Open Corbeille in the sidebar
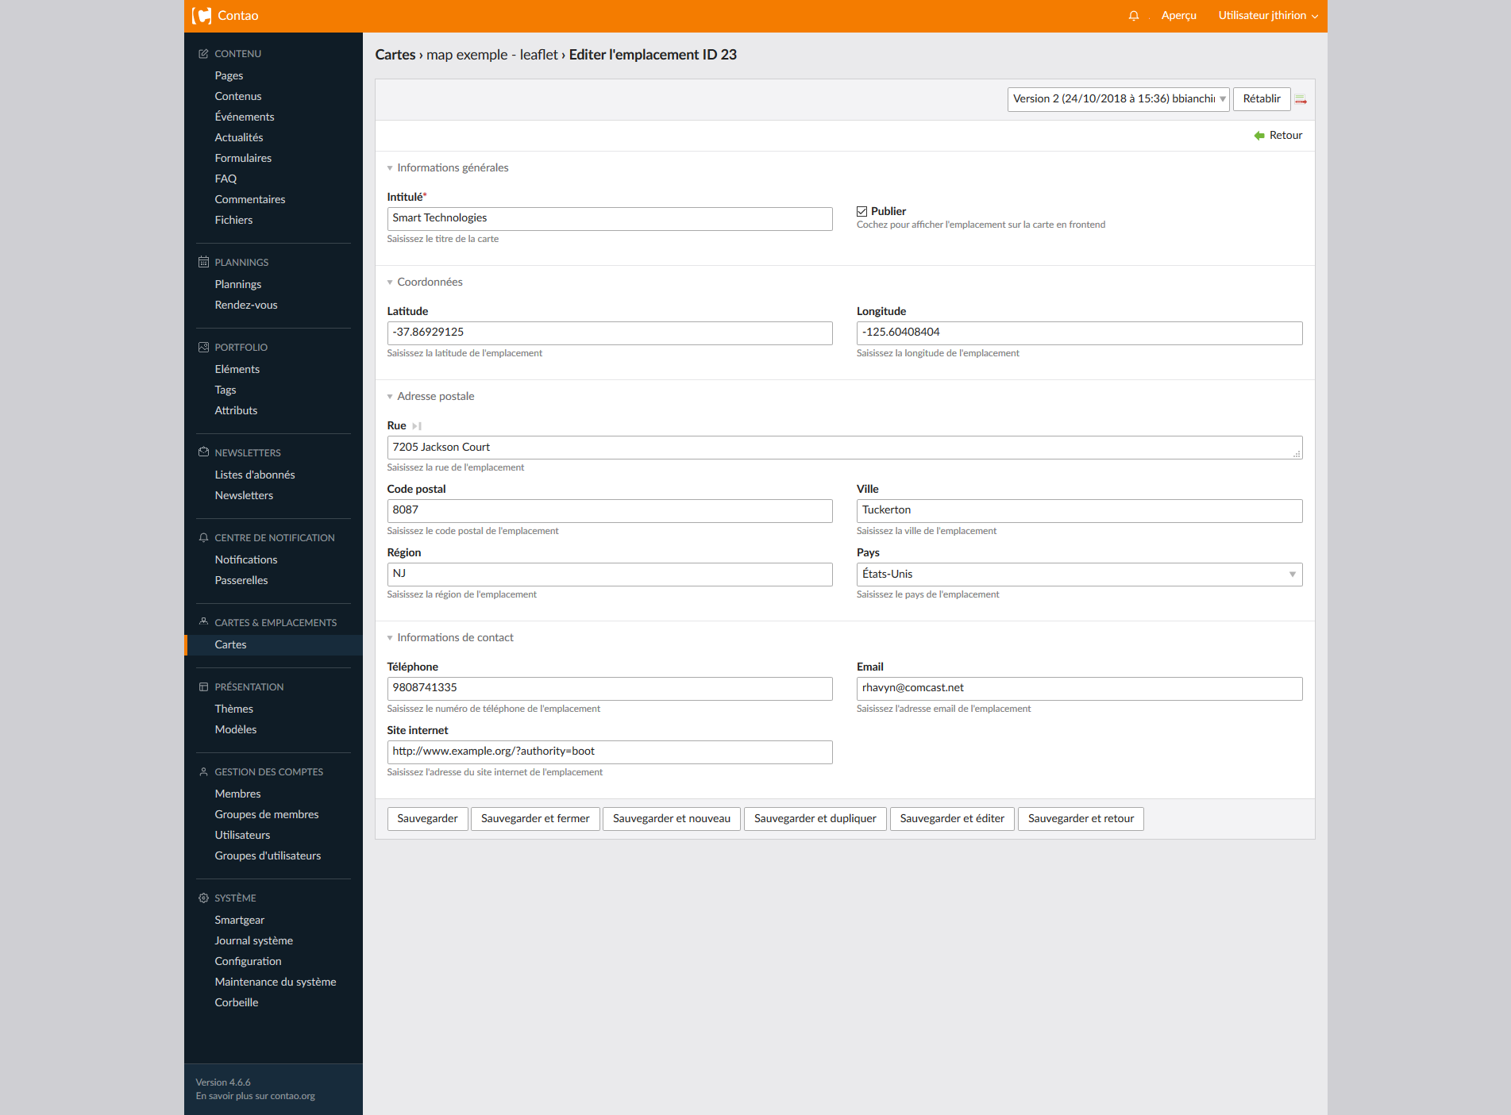The width and height of the screenshot is (1511, 1115). [x=236, y=1002]
